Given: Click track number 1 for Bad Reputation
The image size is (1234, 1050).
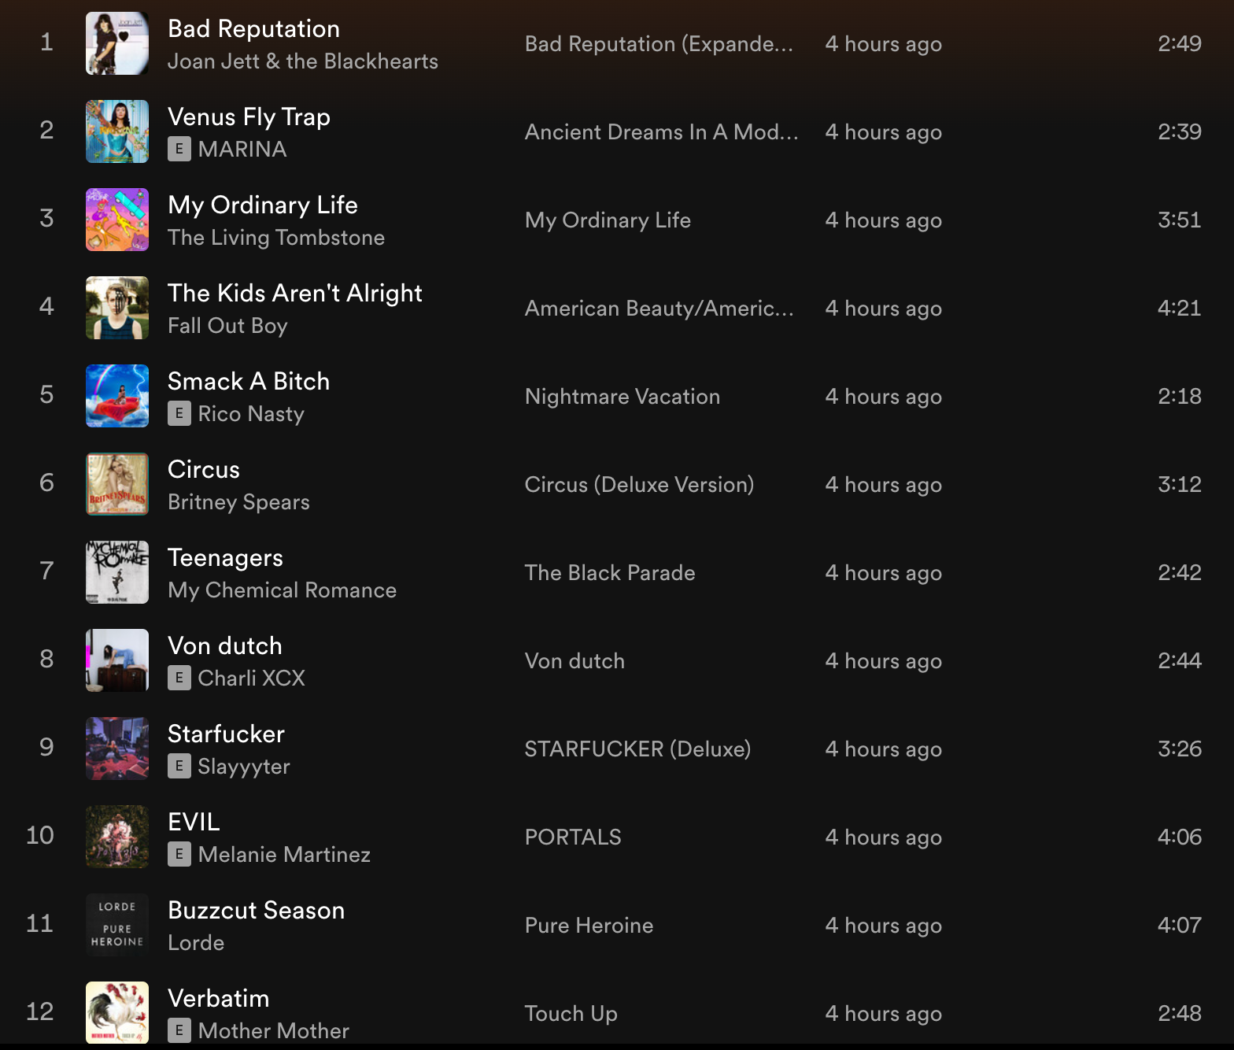Looking at the screenshot, I should pyautogui.click(x=46, y=42).
